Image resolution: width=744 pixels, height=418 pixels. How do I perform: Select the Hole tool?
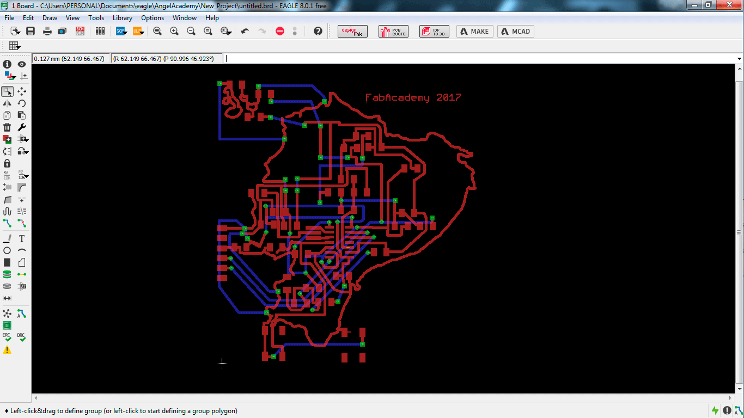click(7, 286)
